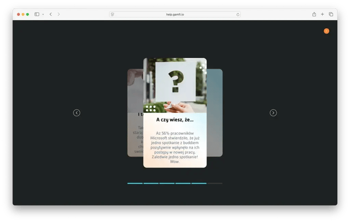
Task: Go to the next card using the right arrow
Action: tap(273, 113)
